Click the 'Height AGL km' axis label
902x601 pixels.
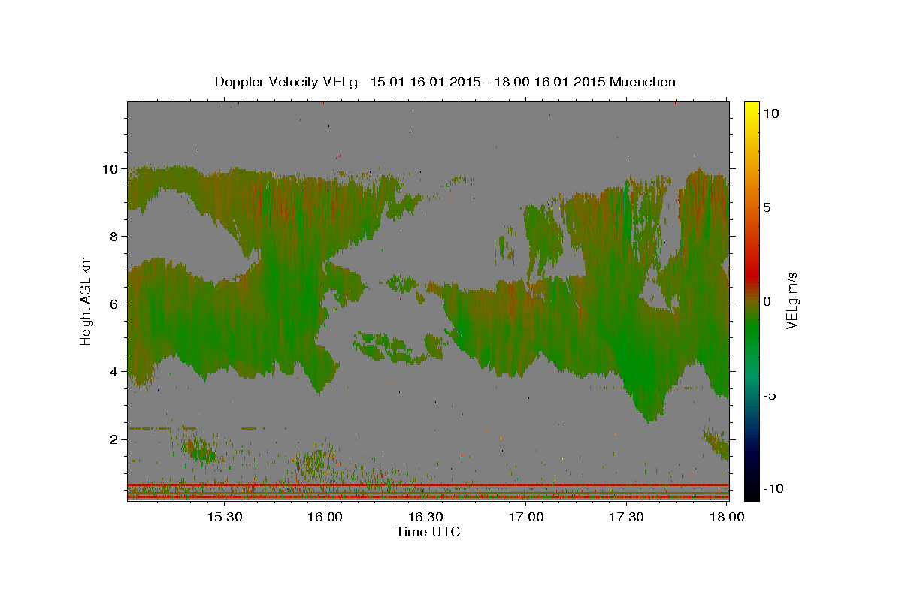tap(86, 301)
